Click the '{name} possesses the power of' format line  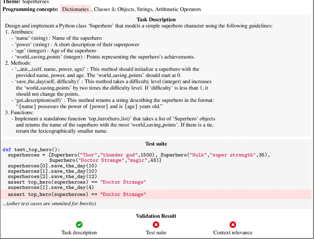pos(89,106)
